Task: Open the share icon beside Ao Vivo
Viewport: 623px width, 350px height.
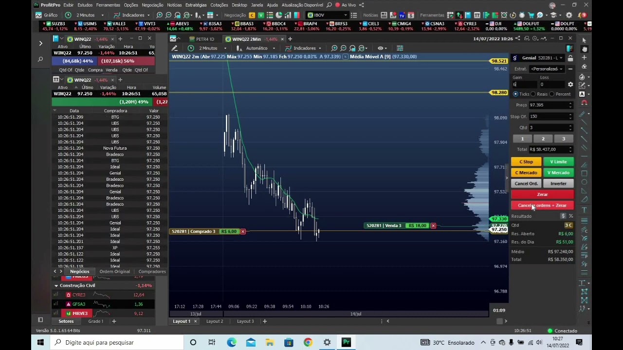Action: click(x=361, y=5)
